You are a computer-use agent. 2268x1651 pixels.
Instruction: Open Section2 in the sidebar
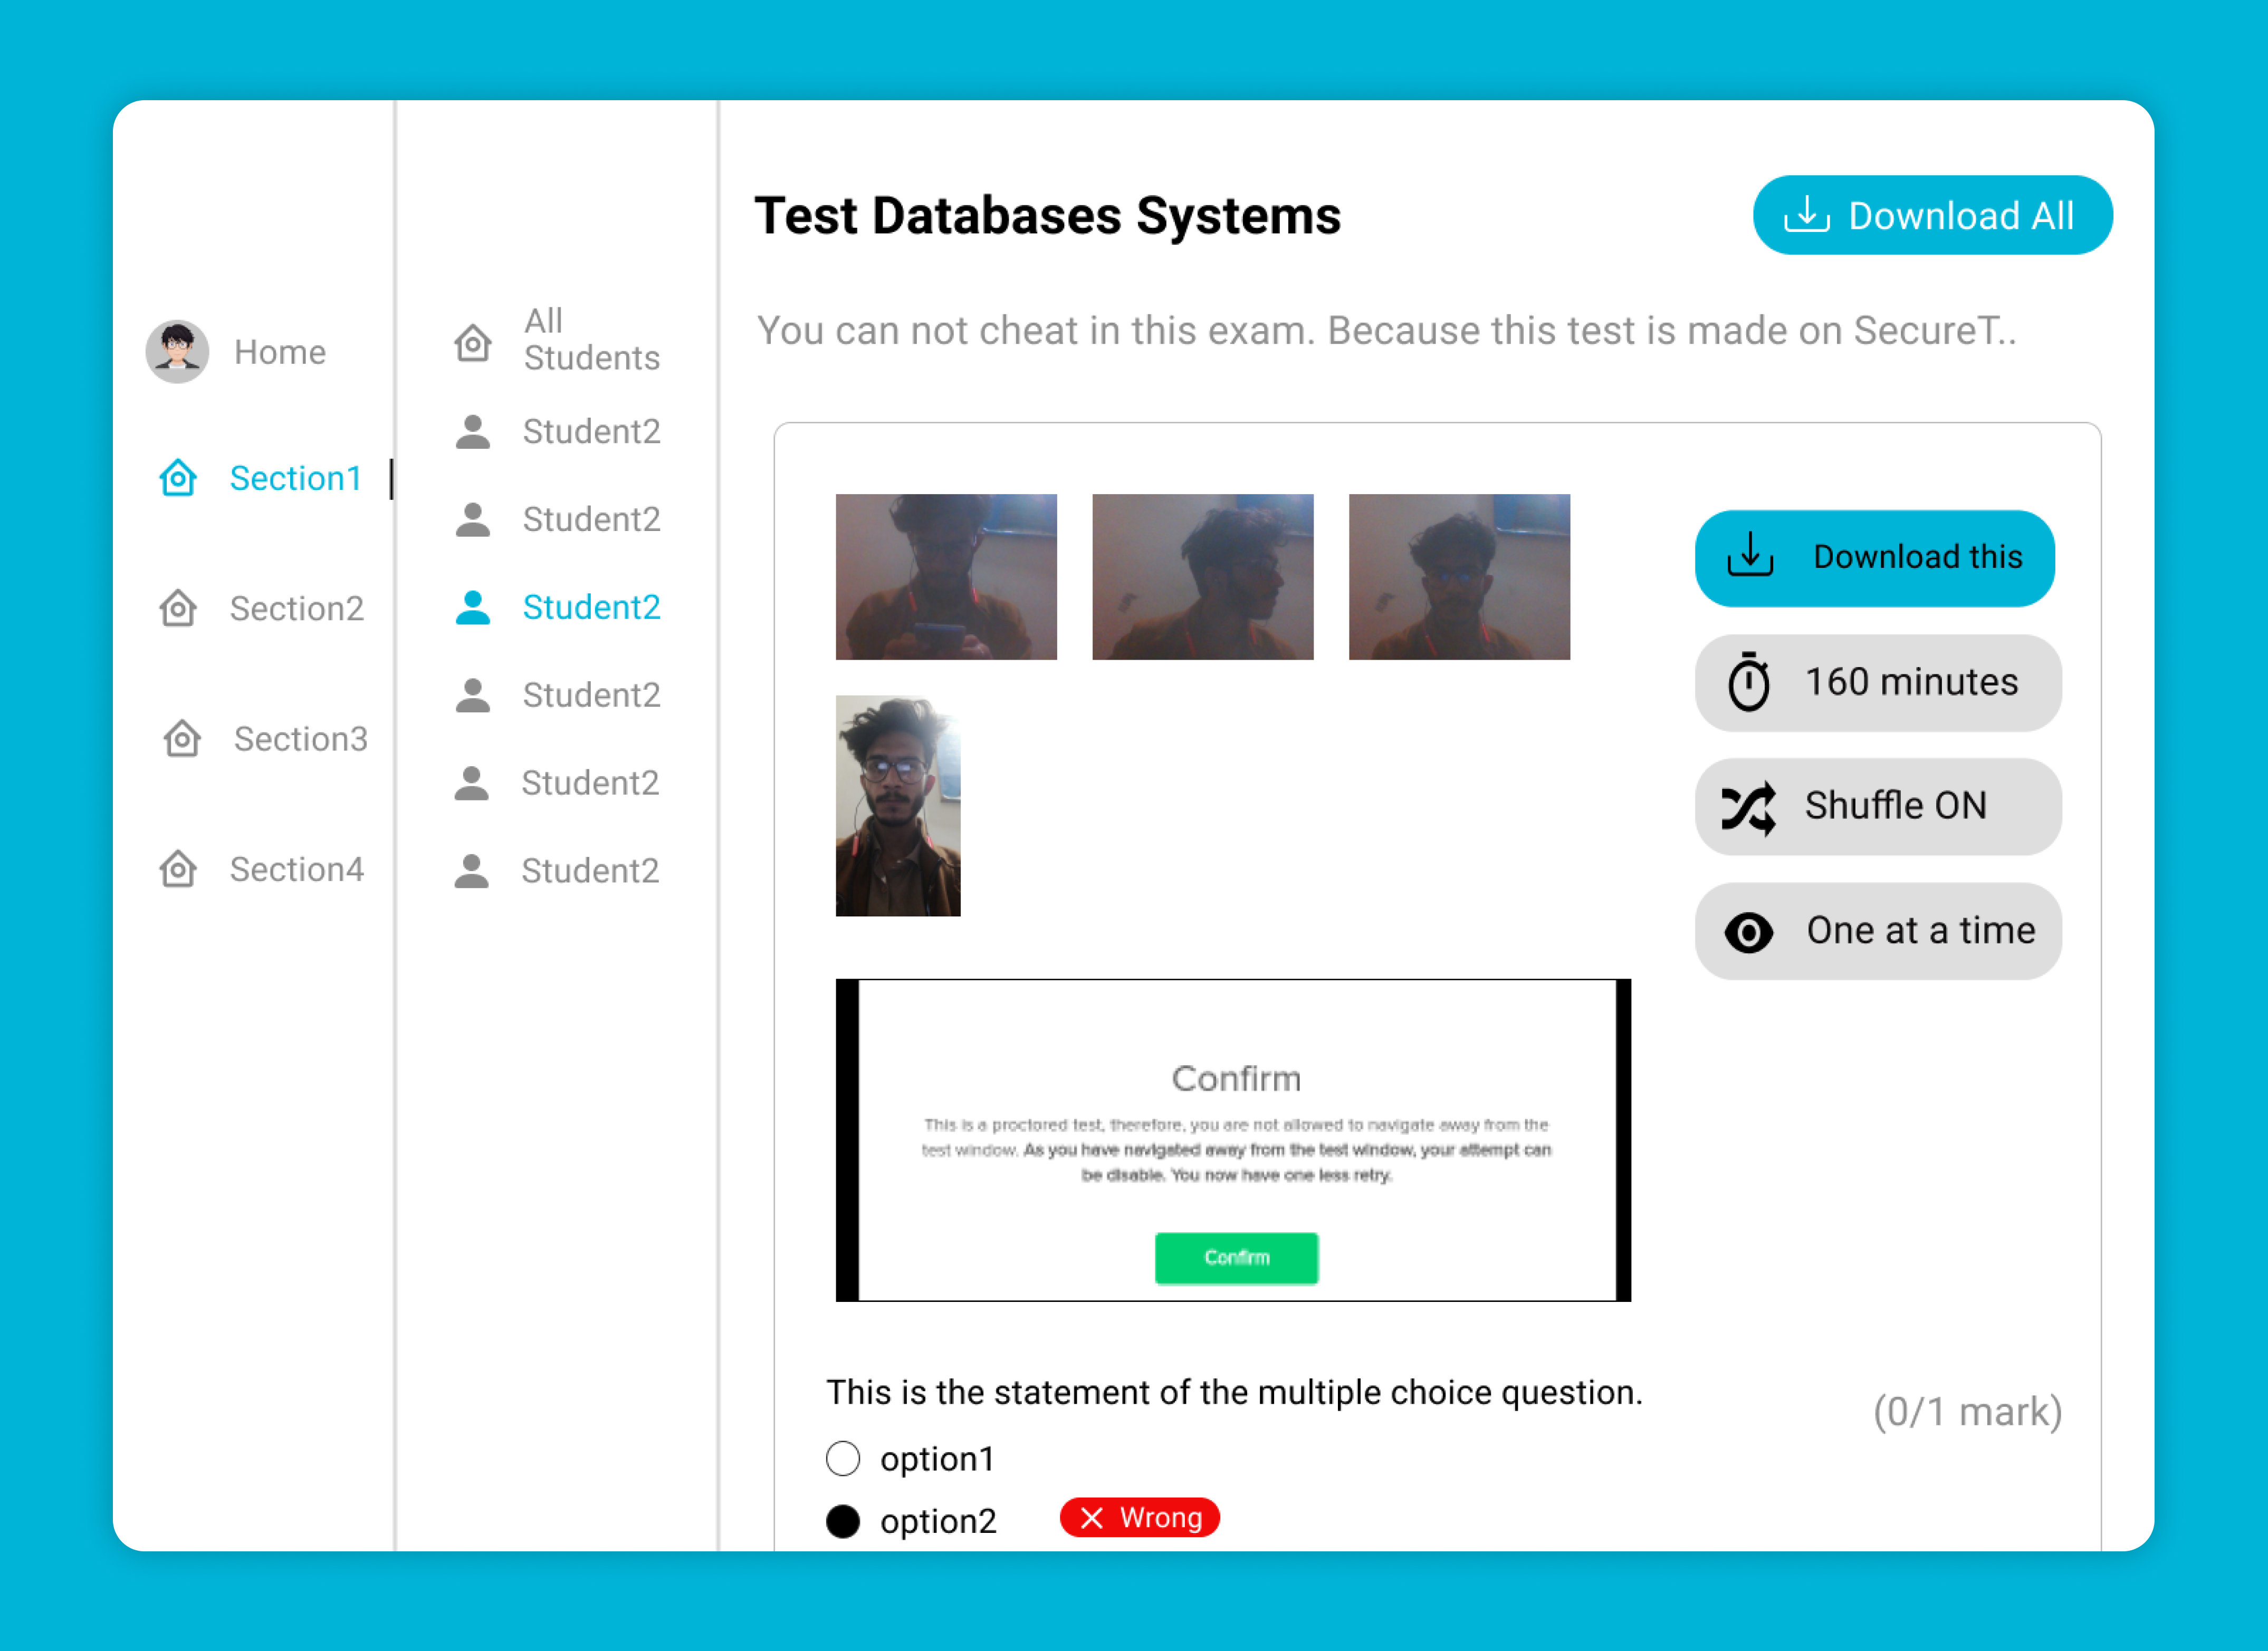(296, 609)
